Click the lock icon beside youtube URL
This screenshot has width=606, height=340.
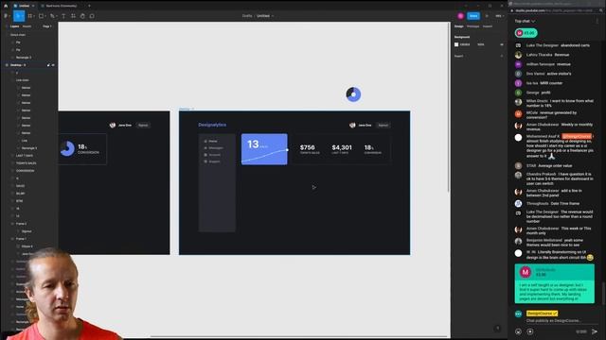click(x=512, y=10)
